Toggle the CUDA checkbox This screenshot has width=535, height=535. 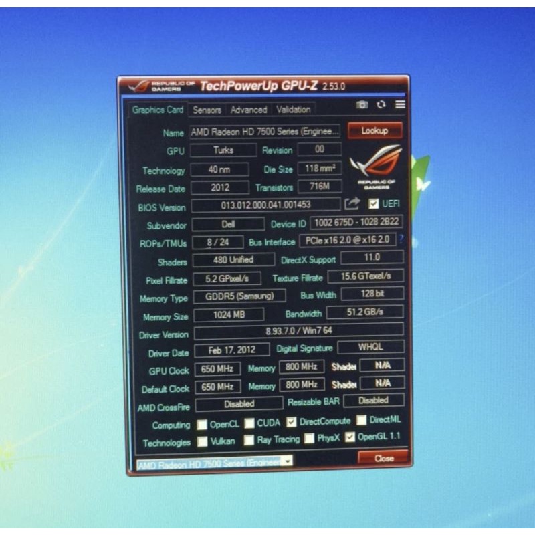pyautogui.click(x=249, y=423)
